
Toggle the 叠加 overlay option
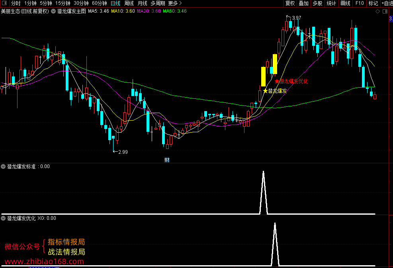(303, 3)
